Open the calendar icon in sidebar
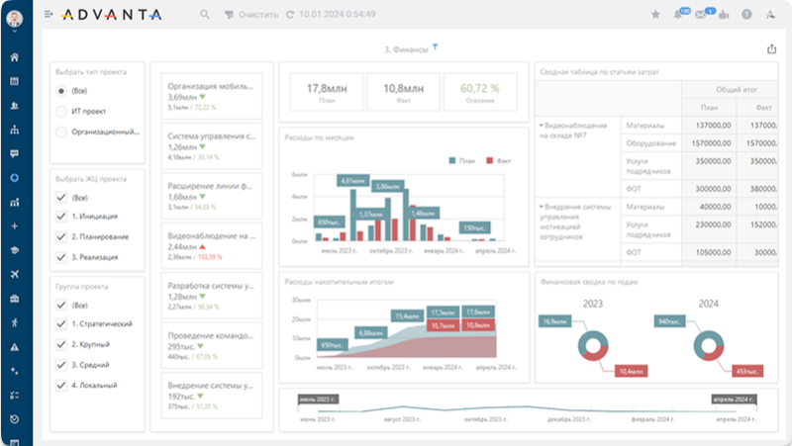This screenshot has width=792, height=446. [x=15, y=81]
